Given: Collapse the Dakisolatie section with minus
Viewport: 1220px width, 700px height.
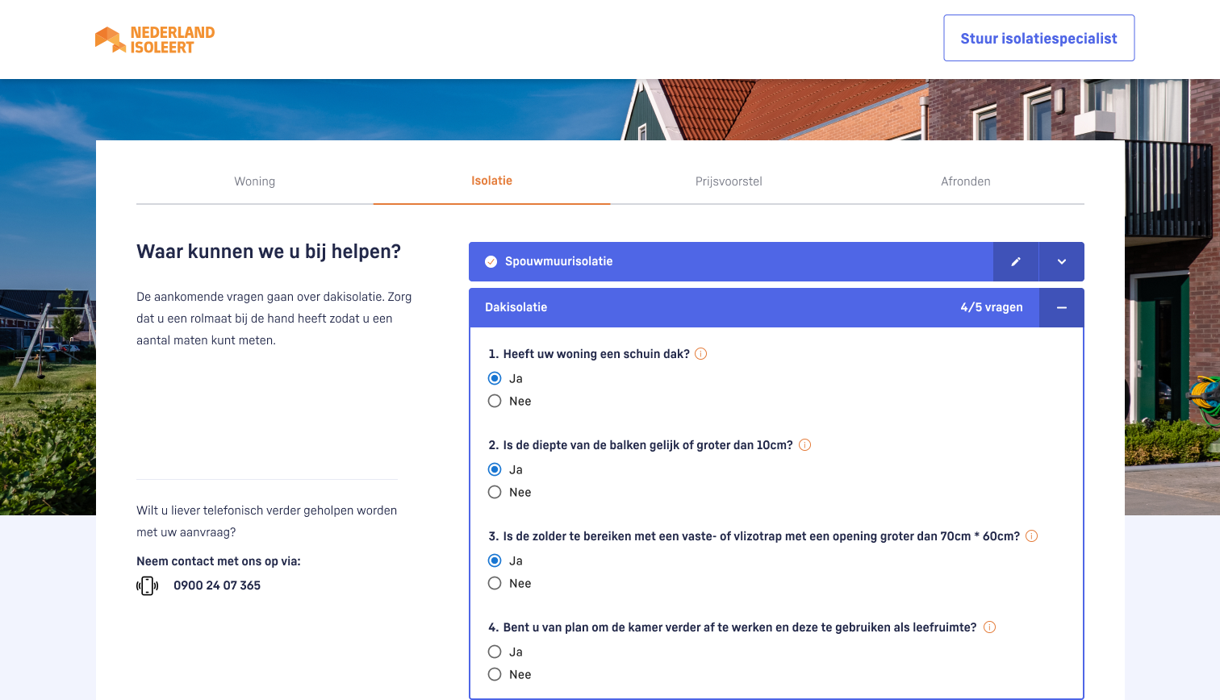Looking at the screenshot, I should pyautogui.click(x=1062, y=307).
